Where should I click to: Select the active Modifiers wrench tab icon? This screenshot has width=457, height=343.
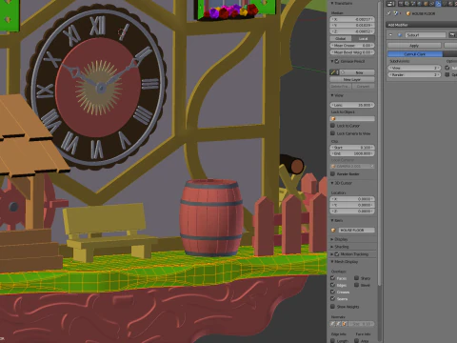click(x=438, y=4)
